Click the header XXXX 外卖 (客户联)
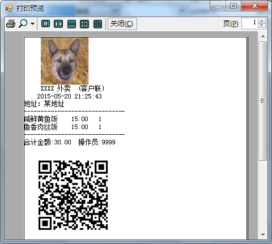 point(73,88)
